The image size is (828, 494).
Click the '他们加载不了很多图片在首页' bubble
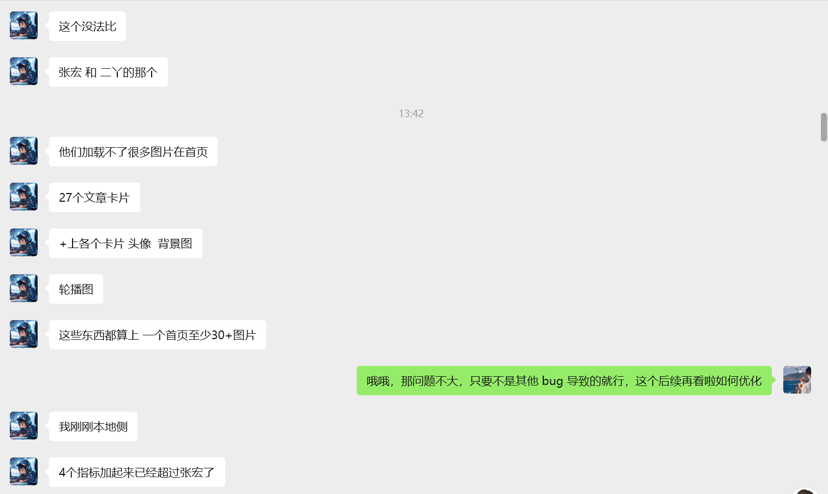pyautogui.click(x=133, y=152)
